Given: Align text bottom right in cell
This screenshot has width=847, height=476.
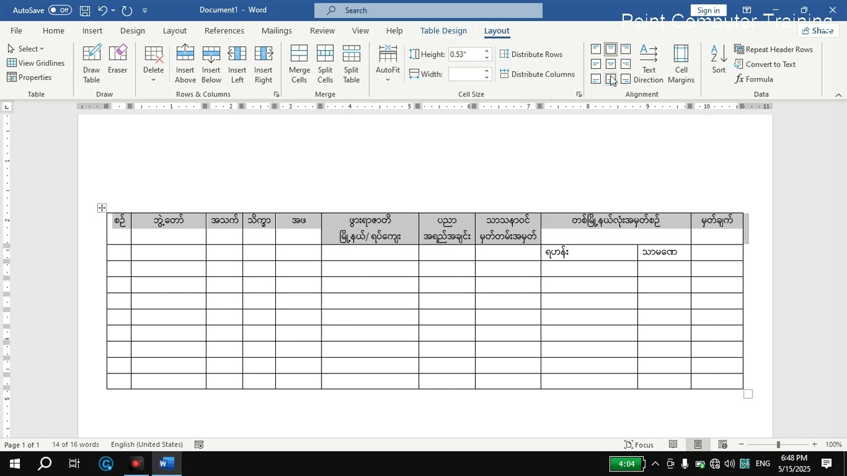Looking at the screenshot, I should pos(625,79).
